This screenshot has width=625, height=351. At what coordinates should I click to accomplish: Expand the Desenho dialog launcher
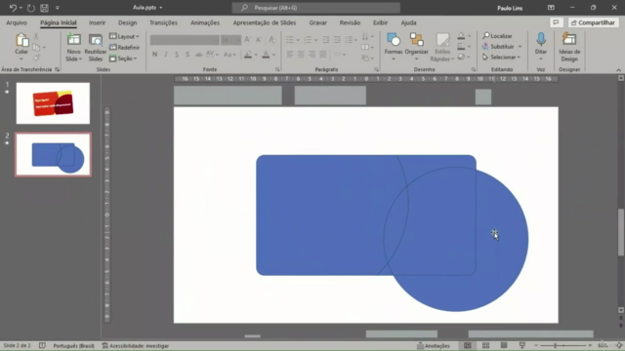click(x=474, y=69)
